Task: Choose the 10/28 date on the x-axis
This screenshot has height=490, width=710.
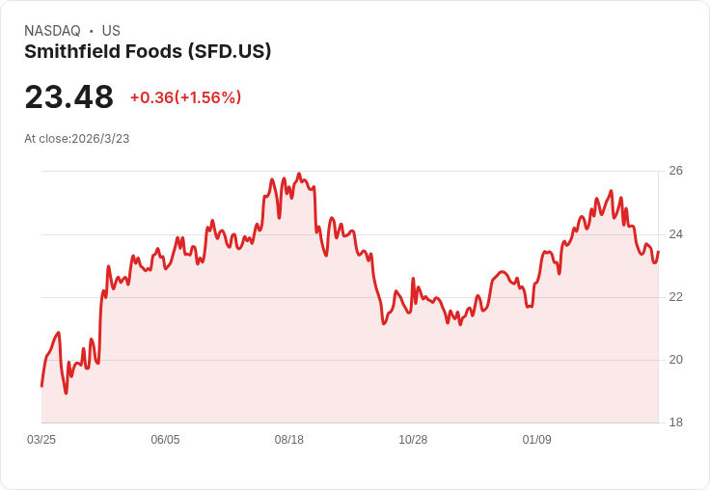Action: 413,440
